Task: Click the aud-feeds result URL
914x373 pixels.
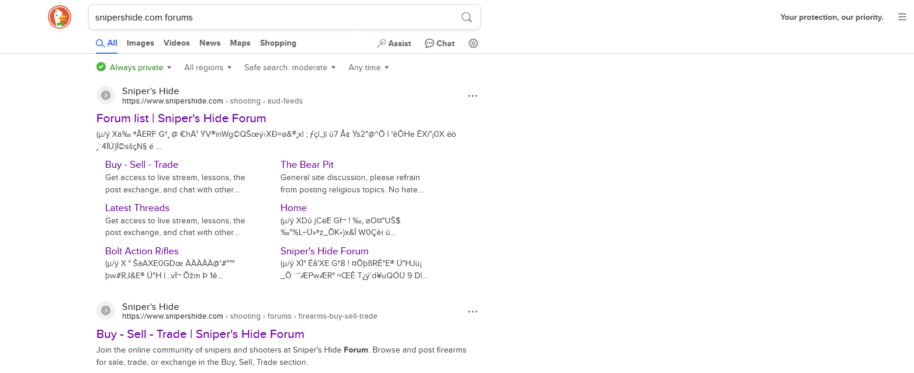Action: coord(212,101)
